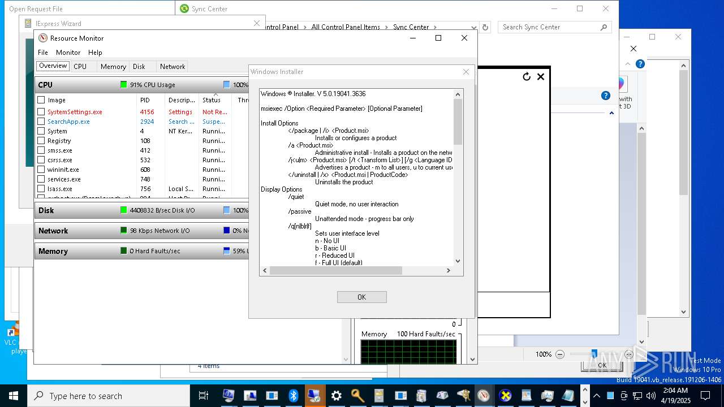This screenshot has width=724, height=407.
Task: Click the small up chevron below help icon
Action: [611, 113]
